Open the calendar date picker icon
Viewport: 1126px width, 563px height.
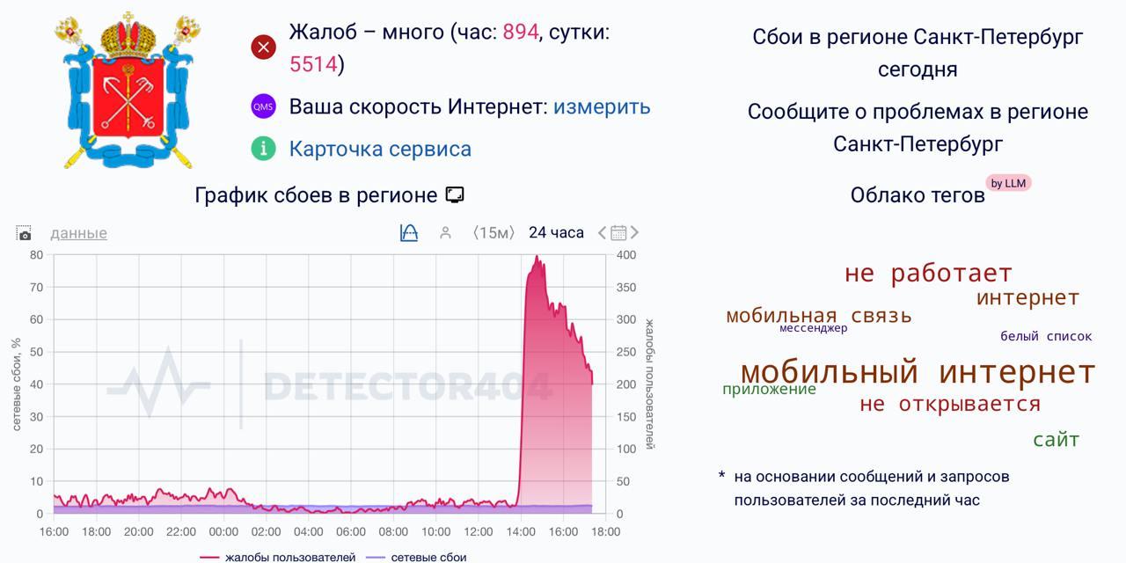pyautogui.click(x=618, y=232)
